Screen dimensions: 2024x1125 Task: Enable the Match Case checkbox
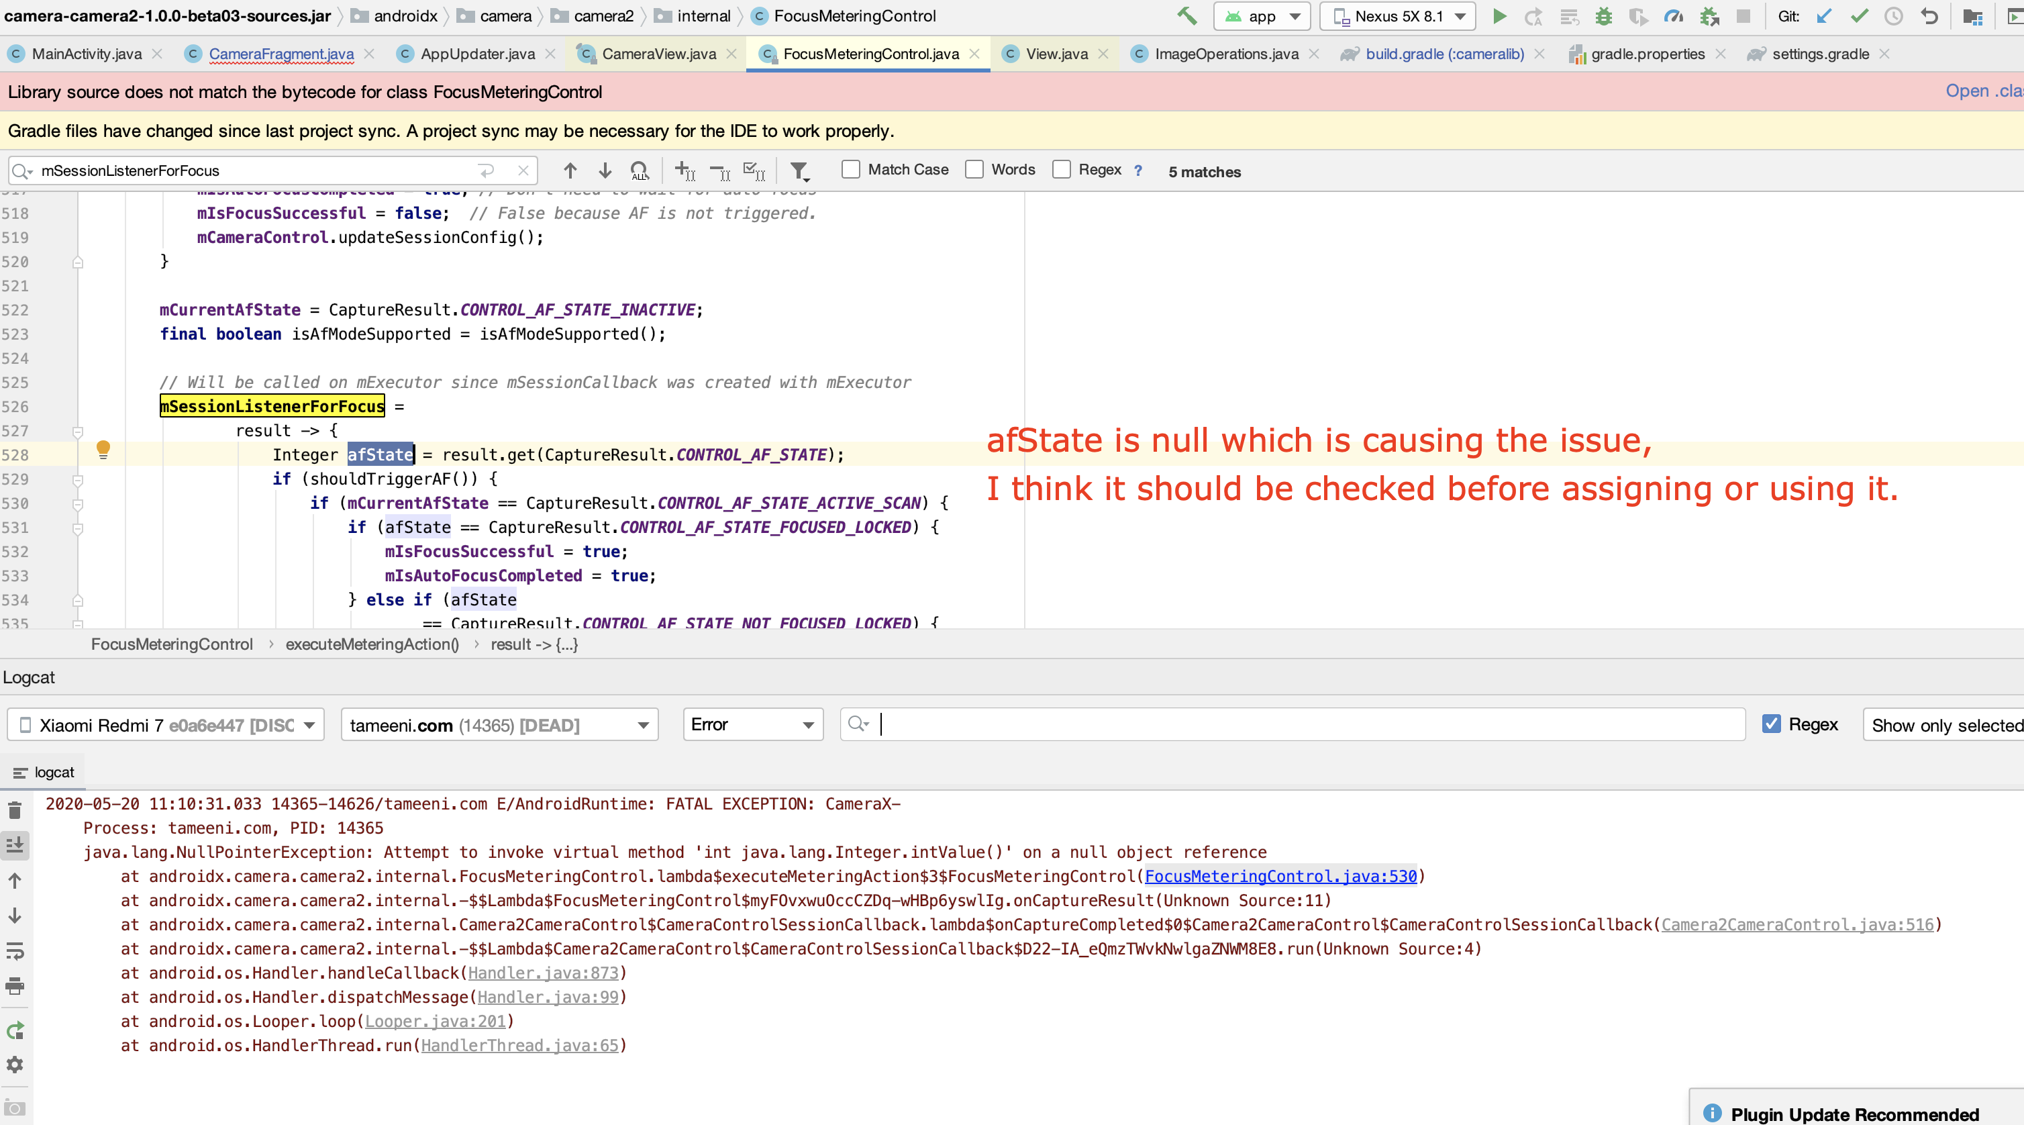pos(851,170)
